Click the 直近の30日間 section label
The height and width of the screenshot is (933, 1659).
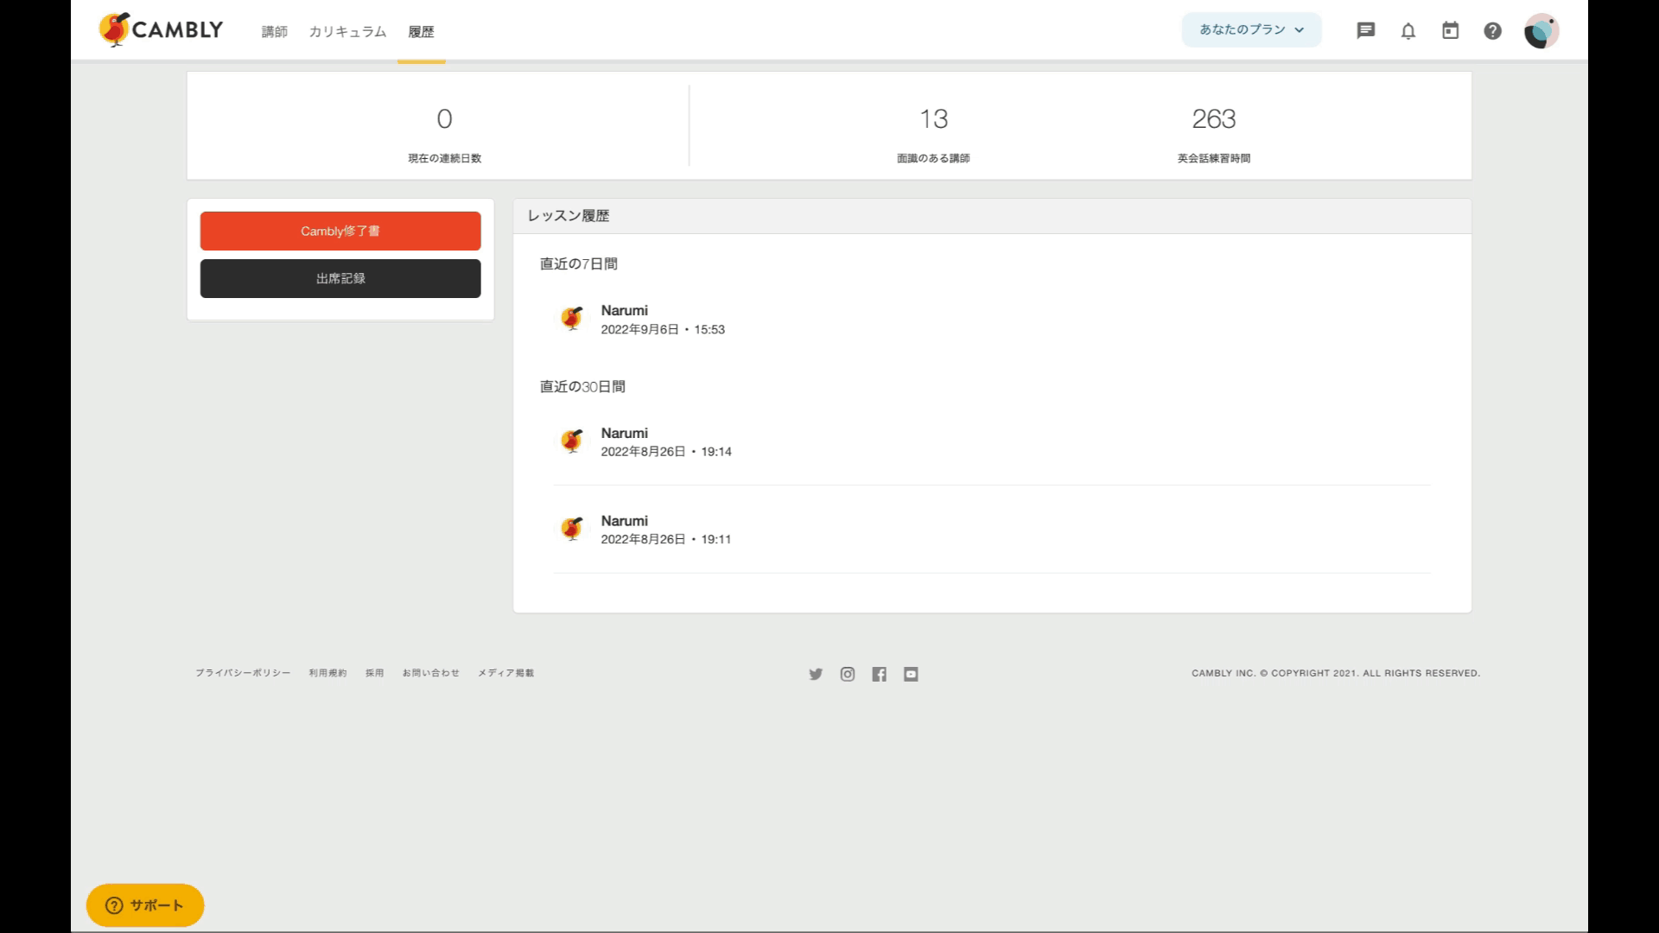click(582, 387)
